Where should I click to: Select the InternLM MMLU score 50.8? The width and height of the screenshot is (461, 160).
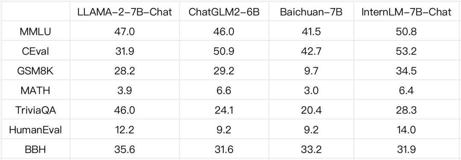406,32
